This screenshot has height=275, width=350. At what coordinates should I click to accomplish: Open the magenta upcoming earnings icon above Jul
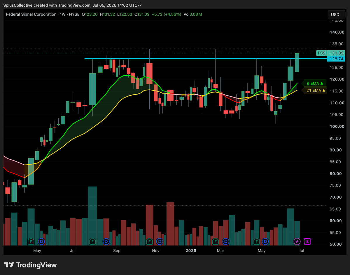coord(307,241)
